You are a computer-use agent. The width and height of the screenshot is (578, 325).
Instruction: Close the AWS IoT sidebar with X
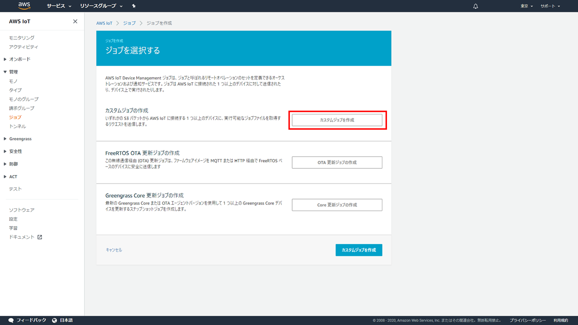point(75,22)
